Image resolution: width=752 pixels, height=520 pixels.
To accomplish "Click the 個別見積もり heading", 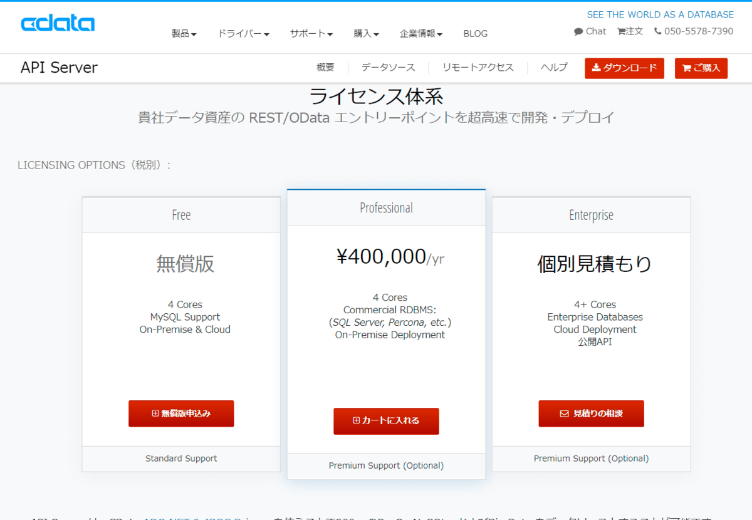I will click(594, 264).
